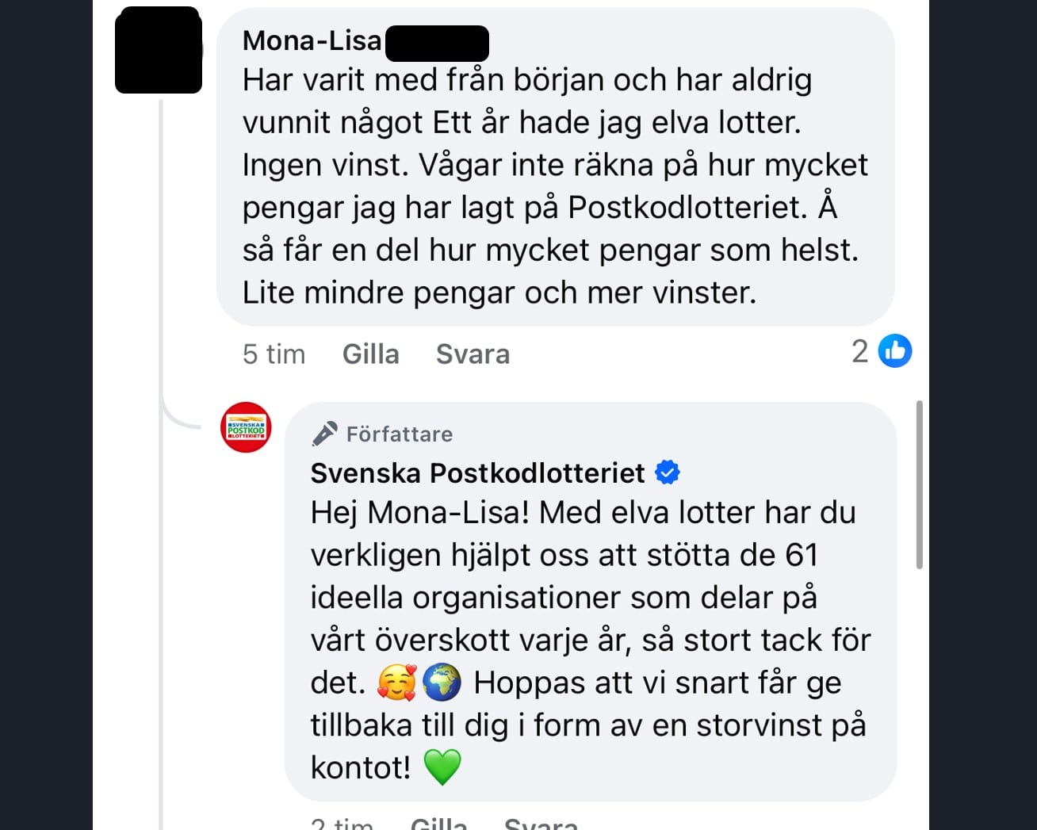View the reaction count "2"
The height and width of the screenshot is (830, 1037).
click(859, 351)
